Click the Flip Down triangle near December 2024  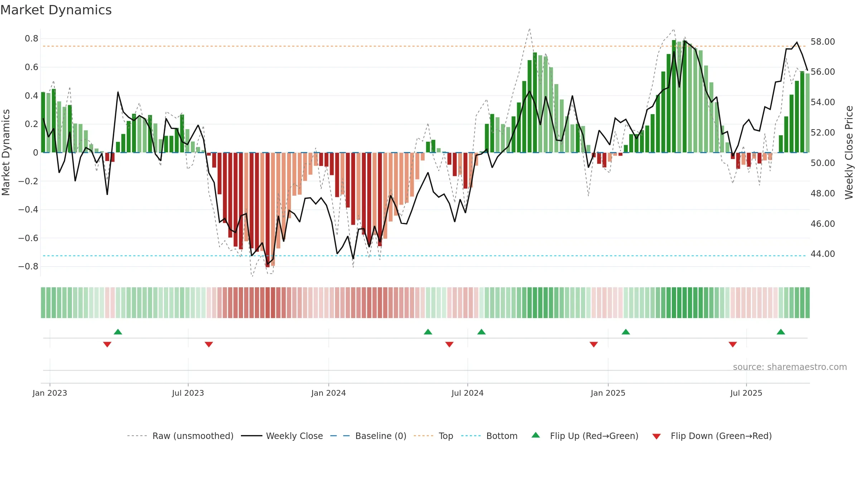tap(594, 345)
